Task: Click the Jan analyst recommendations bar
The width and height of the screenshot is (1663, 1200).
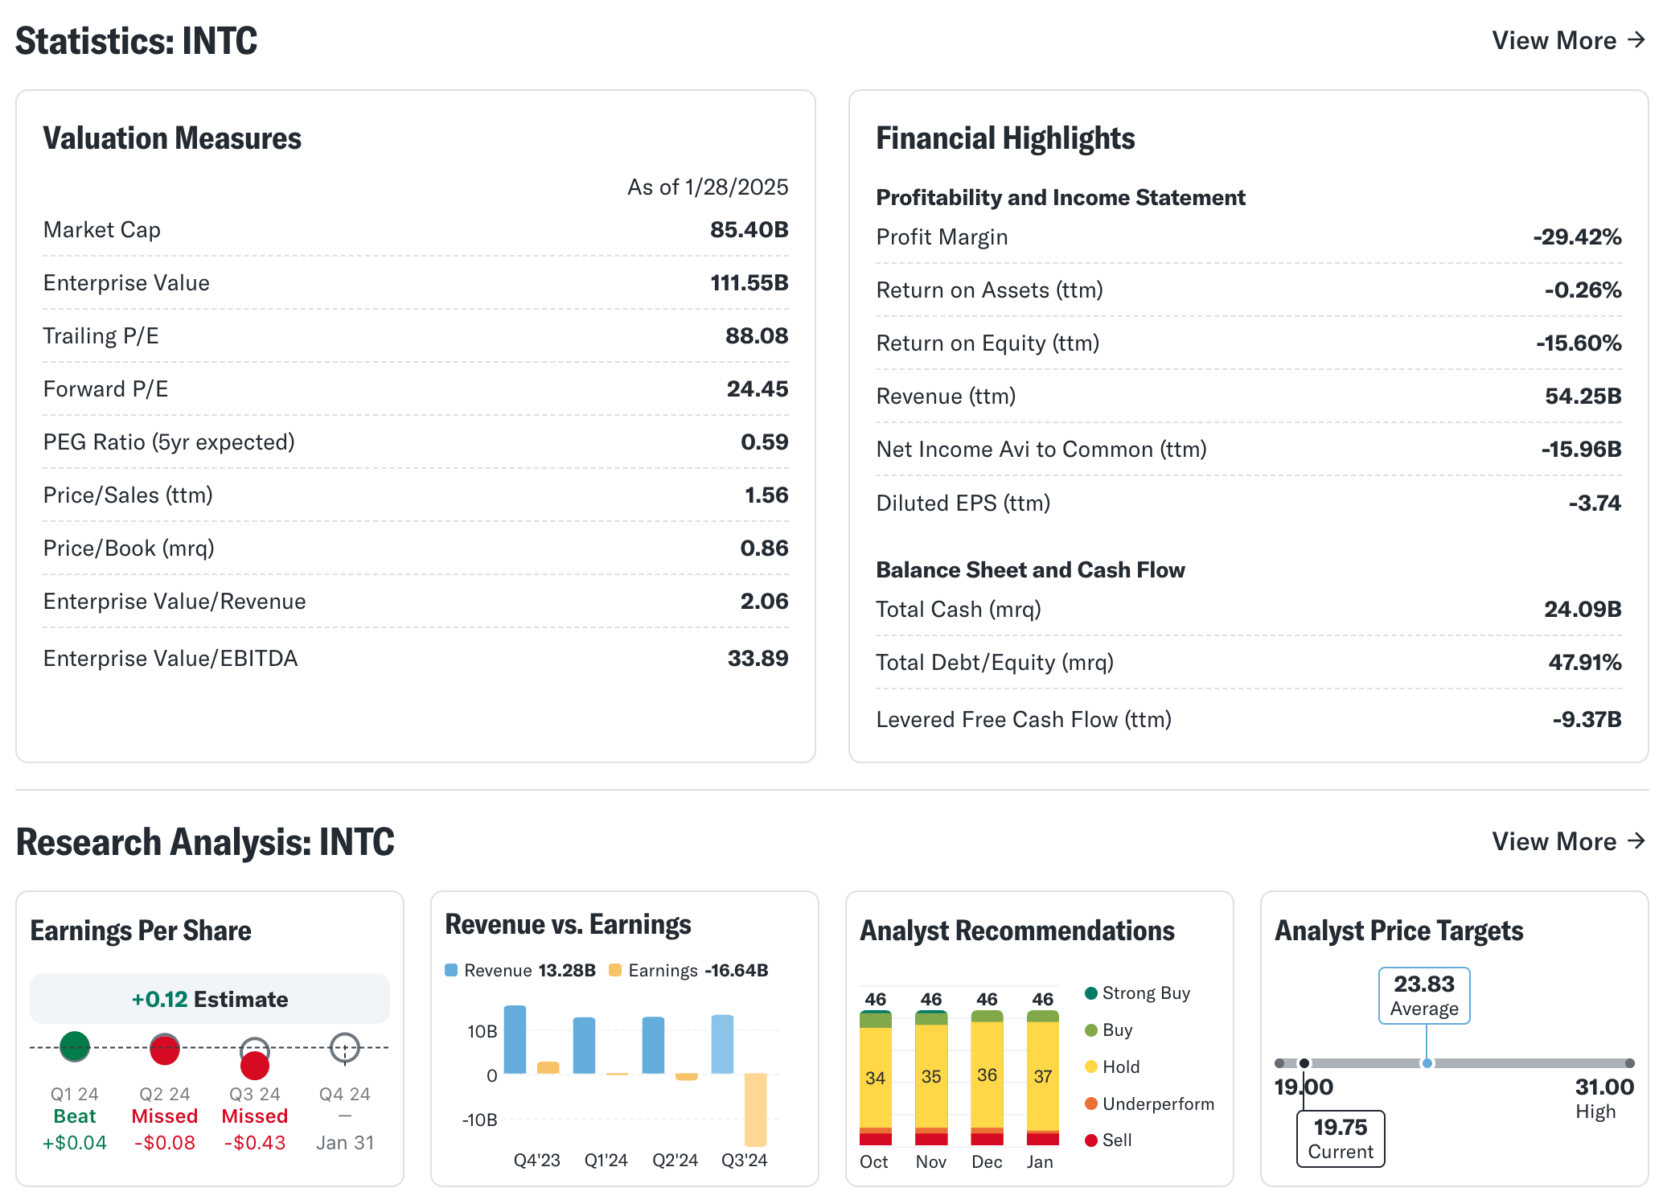Action: click(1042, 1078)
